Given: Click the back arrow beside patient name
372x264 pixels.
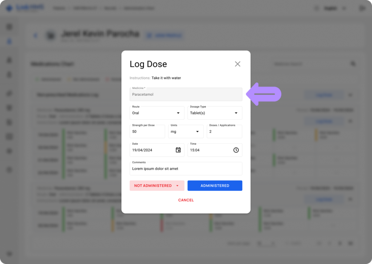Looking at the screenshot, I should click(x=36, y=36).
